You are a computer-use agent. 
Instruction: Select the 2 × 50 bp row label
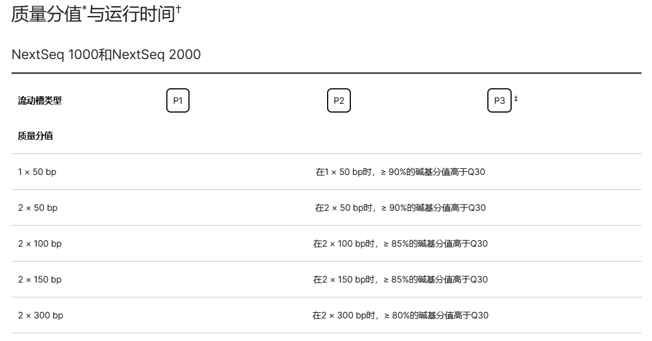tap(38, 207)
